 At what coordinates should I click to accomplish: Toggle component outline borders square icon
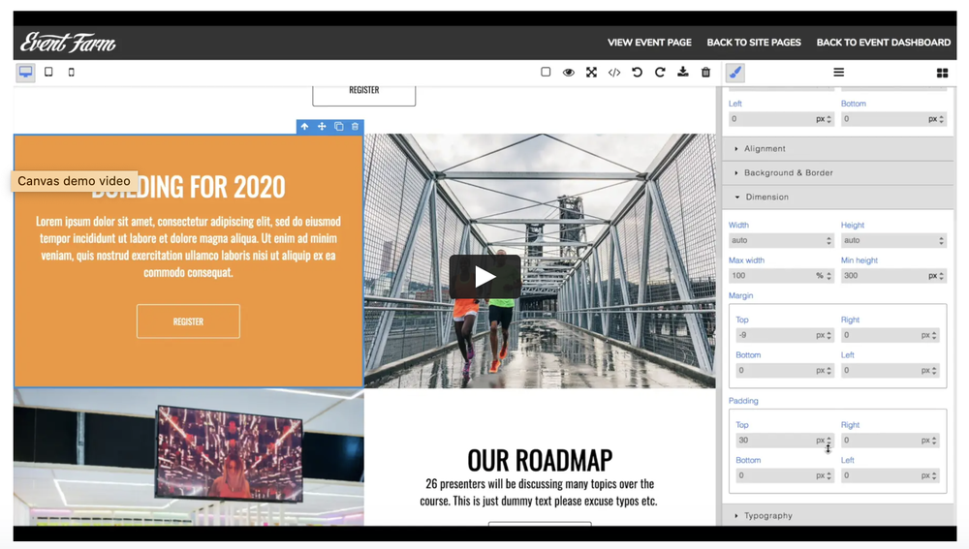point(546,73)
